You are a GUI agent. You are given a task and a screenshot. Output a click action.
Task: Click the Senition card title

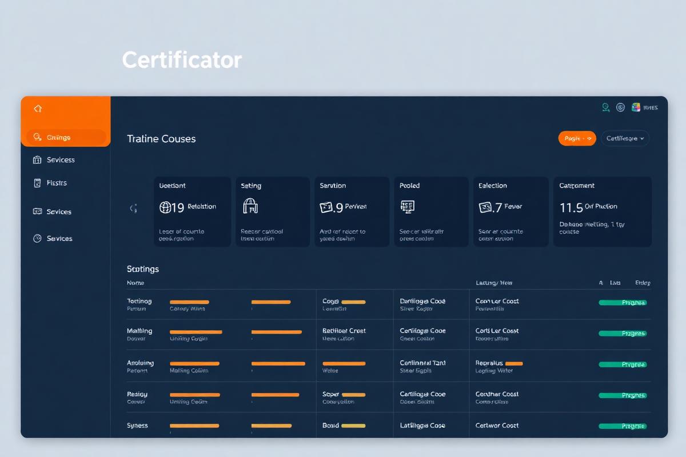333,186
